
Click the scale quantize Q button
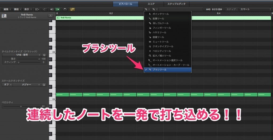(x=44, y=85)
